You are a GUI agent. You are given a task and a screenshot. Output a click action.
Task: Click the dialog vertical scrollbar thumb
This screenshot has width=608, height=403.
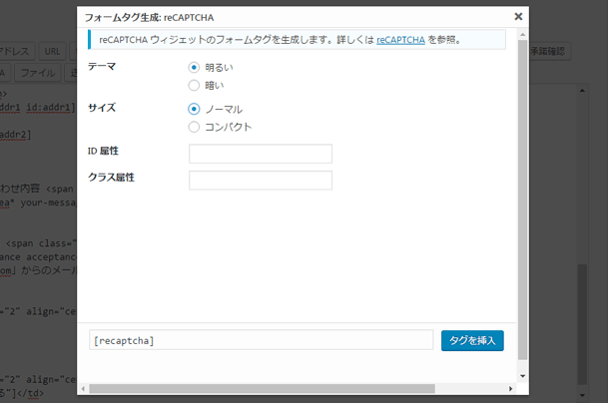coord(523,200)
